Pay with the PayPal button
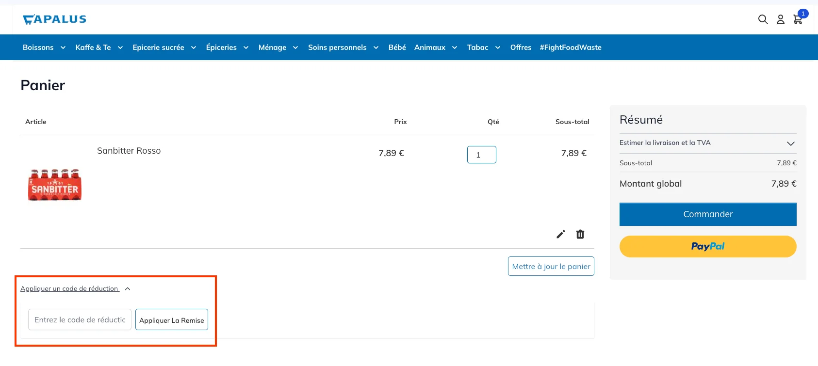 pos(708,246)
